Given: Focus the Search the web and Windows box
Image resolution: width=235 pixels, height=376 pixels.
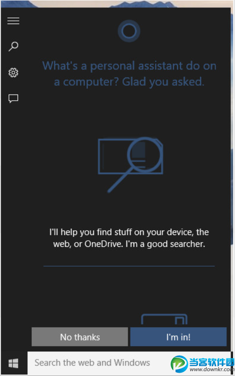Looking at the screenshot, I should click(x=129, y=363).
